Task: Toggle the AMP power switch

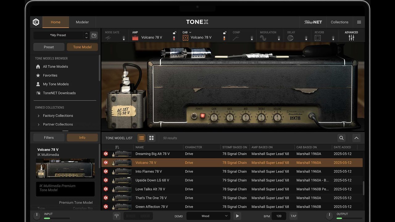Action: point(174,38)
